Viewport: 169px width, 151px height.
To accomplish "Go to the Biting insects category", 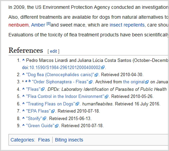I will point(69,140).
